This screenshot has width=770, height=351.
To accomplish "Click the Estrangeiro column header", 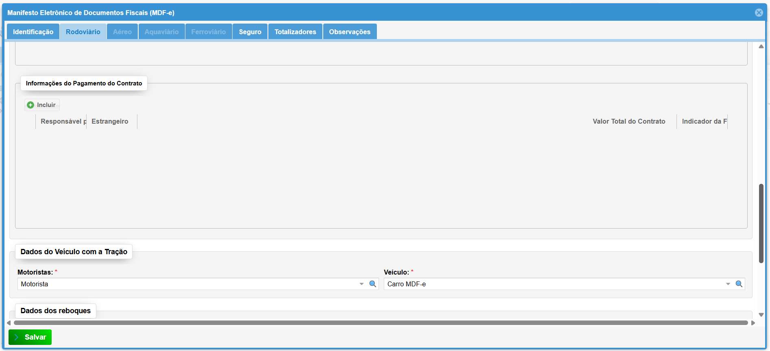I will pos(112,121).
